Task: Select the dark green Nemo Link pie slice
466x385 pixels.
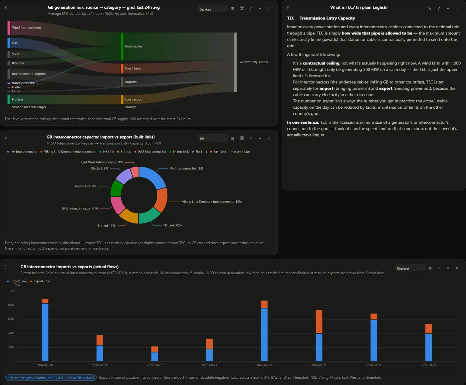Action: [x=116, y=189]
